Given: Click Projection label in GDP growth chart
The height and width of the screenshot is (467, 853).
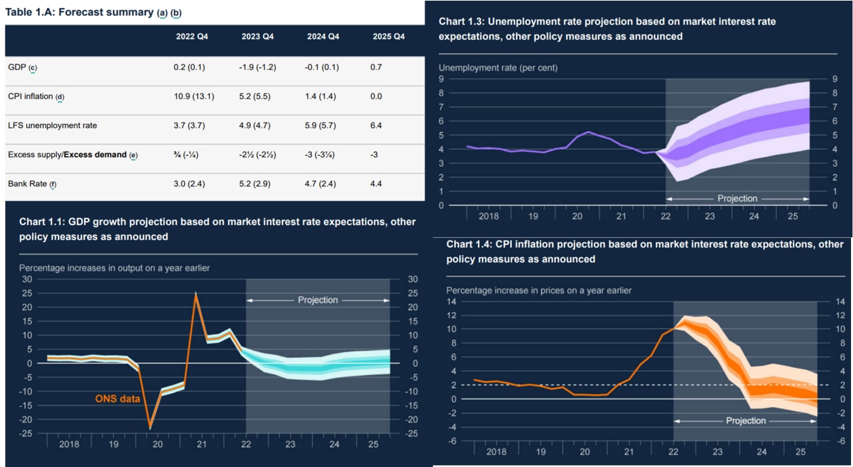Looking at the screenshot, I should pos(318,300).
